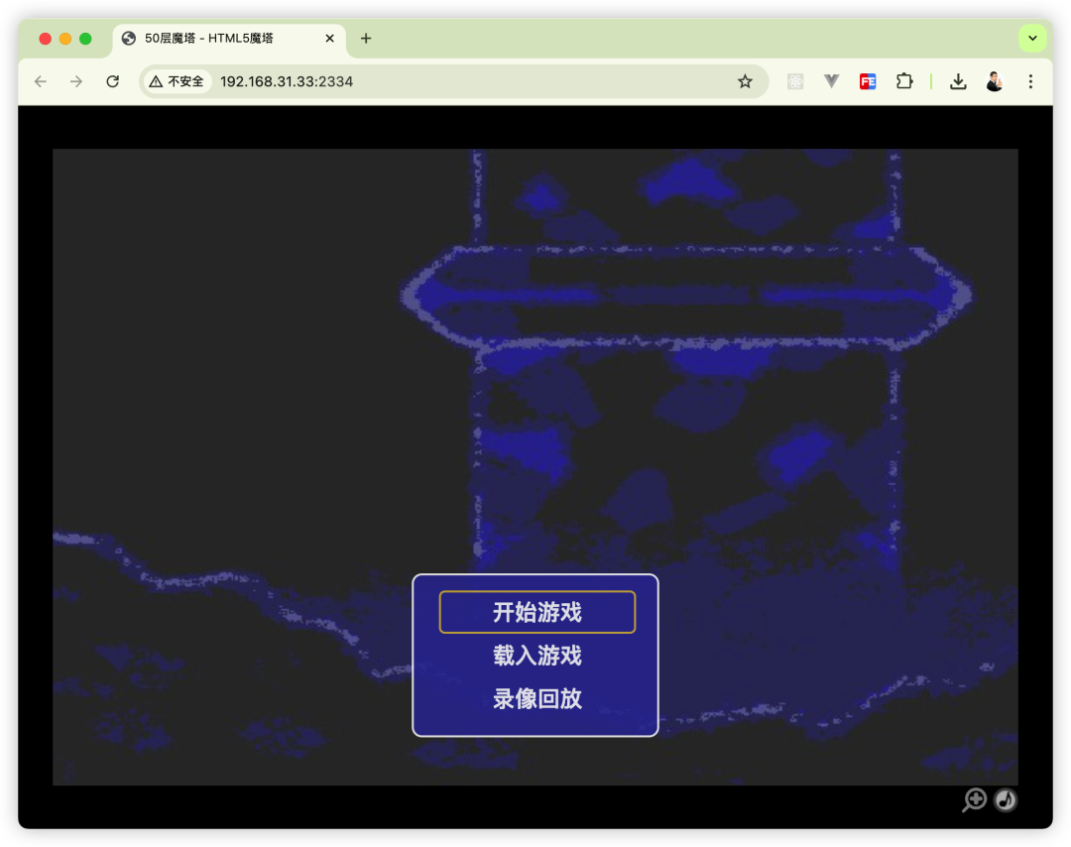
Task: Select 载入游戏 to load saved game
Action: click(x=536, y=656)
